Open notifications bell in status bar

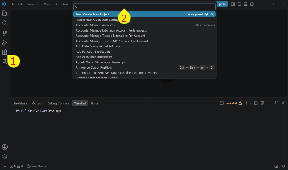284,166
